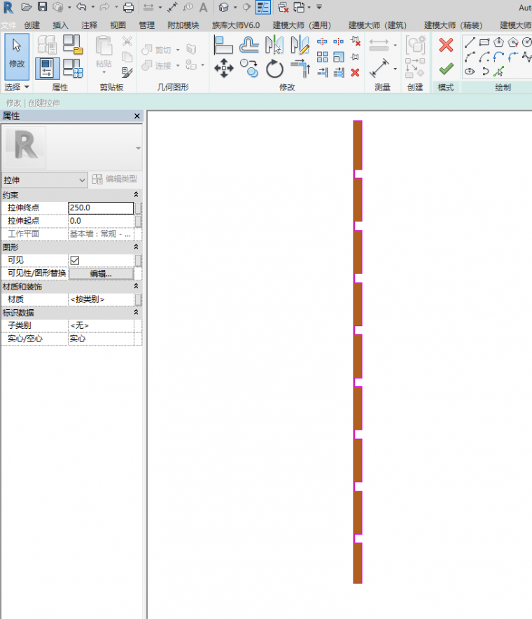The height and width of the screenshot is (619, 532).
Task: Collapse the 约束 (Constraints) section
Action: (x=136, y=194)
